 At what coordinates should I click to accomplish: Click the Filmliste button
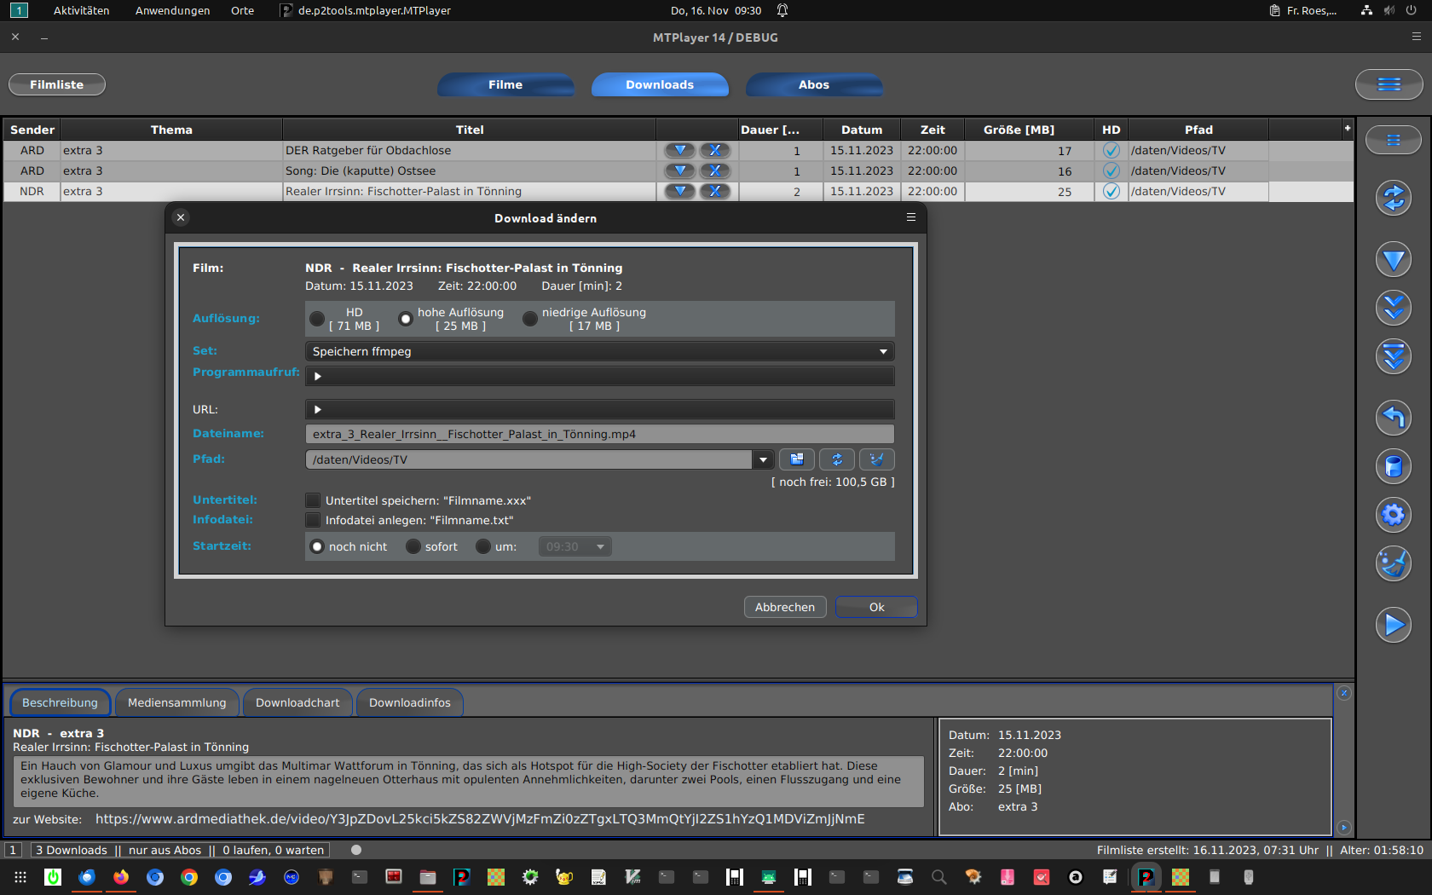coord(57,84)
